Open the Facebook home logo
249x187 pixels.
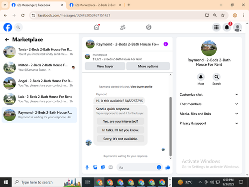tap(8, 27)
